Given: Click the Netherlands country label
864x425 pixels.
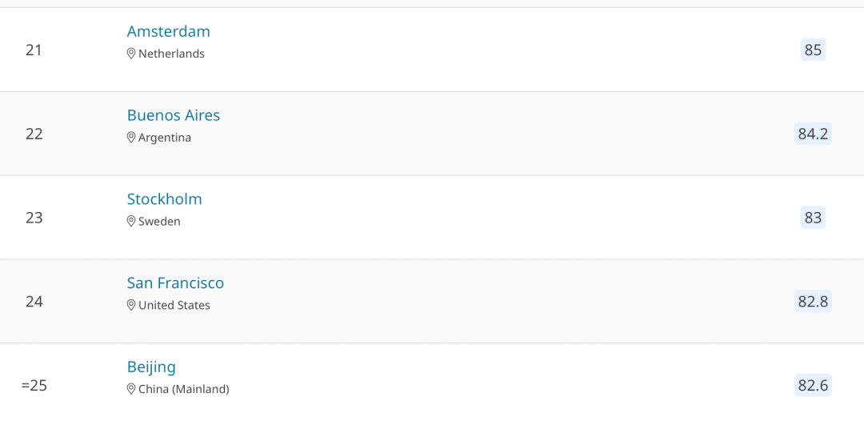Looking at the screenshot, I should click(x=171, y=54).
